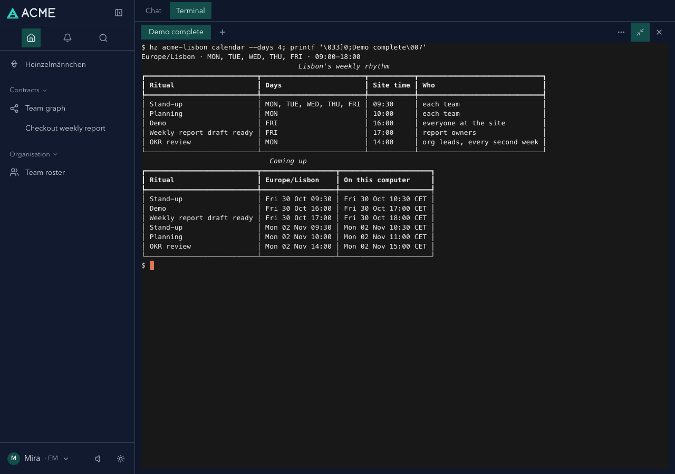This screenshot has width=675, height=474.
Task: Click the Heinzelmännchen icon
Action: pyautogui.click(x=14, y=64)
